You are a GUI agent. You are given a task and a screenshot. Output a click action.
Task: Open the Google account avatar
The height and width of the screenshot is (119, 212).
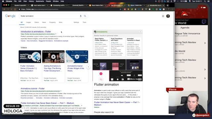[x=168, y=16]
